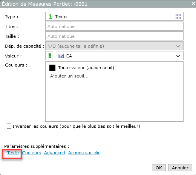
Task: Close the Édition de Measures Portlet dialog
Action: coord(193,3)
